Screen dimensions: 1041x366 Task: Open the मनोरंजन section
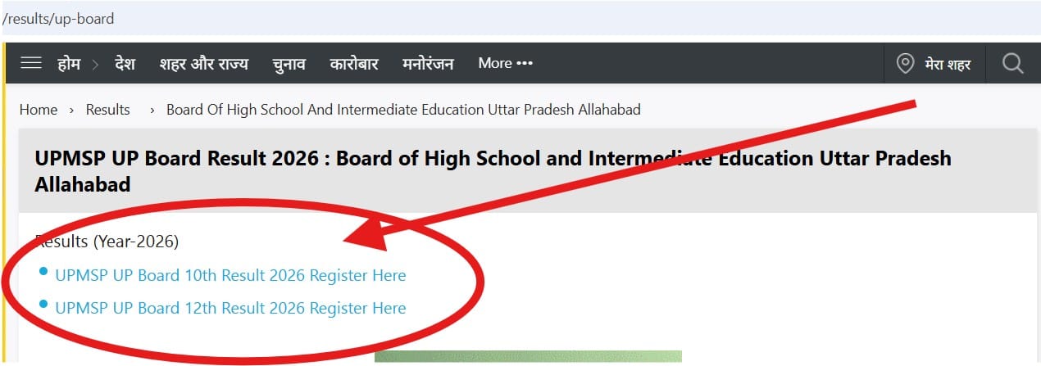point(428,63)
